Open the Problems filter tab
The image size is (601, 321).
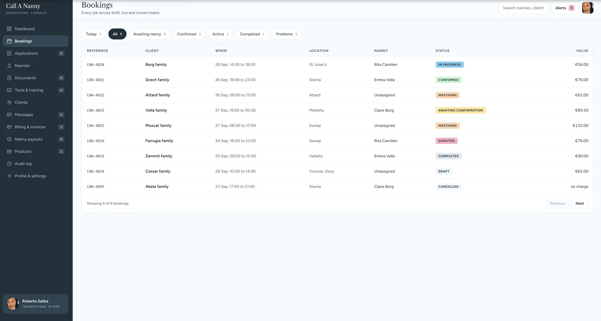tap(287, 34)
